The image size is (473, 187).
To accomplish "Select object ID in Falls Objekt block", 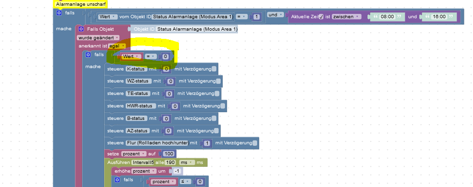I will coord(197,29).
